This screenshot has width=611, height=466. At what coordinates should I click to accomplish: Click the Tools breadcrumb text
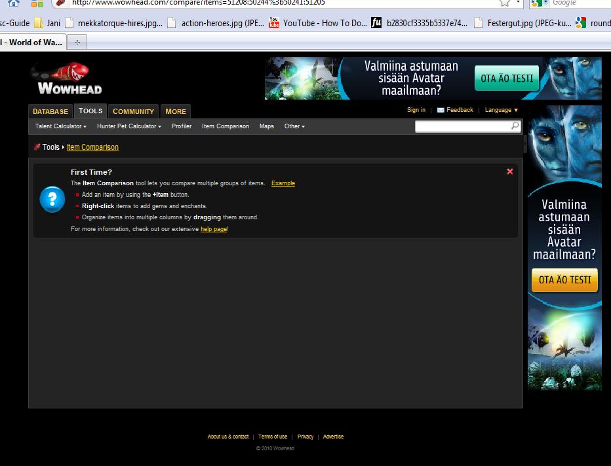pos(50,147)
